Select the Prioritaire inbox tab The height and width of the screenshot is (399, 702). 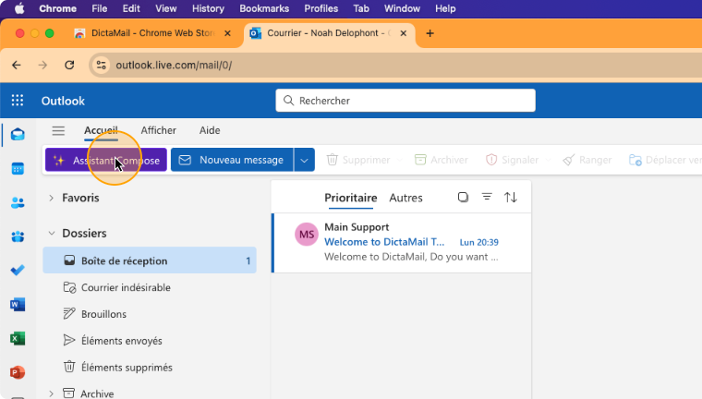pyautogui.click(x=351, y=198)
